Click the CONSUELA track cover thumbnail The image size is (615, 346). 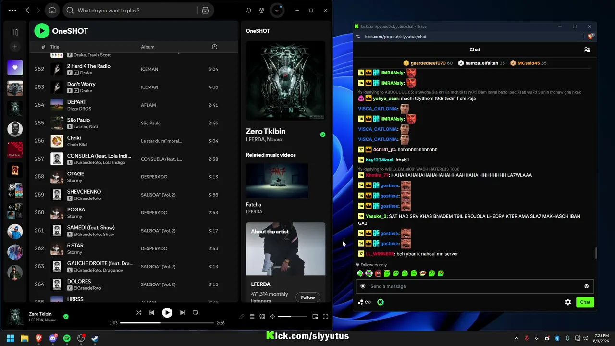pos(57,159)
